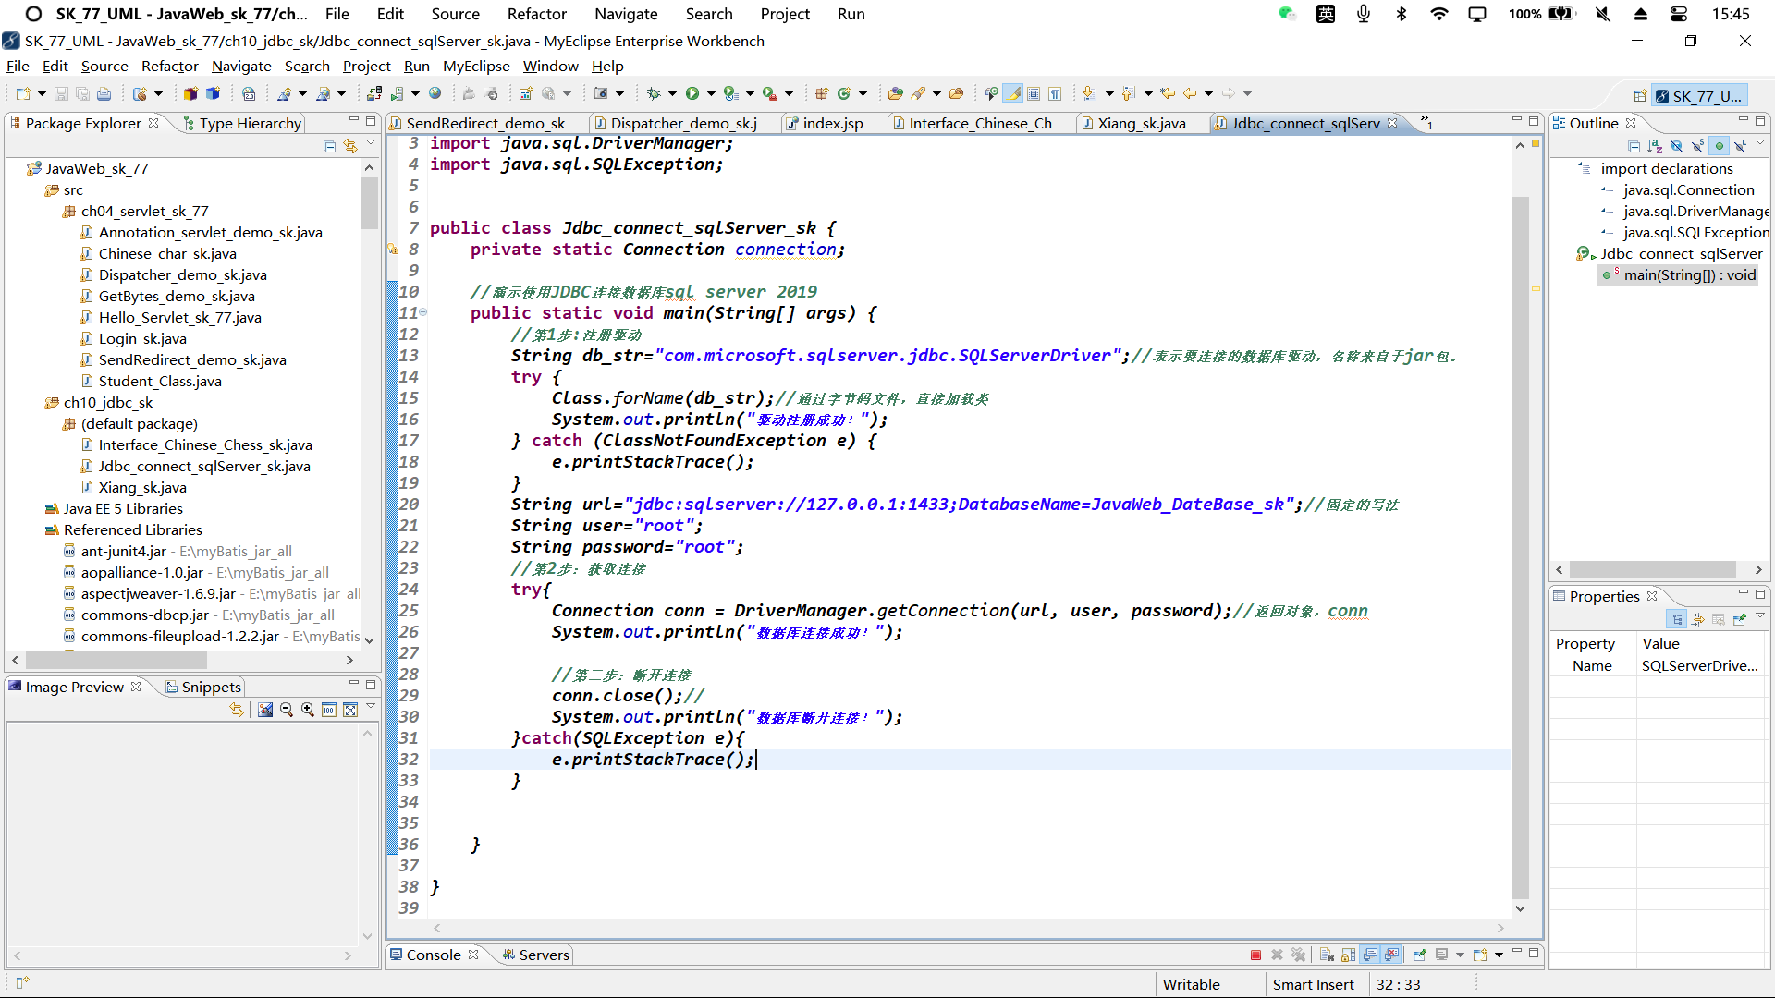Click the Print toolbar icon
Image resolution: width=1775 pixels, height=998 pixels.
pyautogui.click(x=104, y=93)
